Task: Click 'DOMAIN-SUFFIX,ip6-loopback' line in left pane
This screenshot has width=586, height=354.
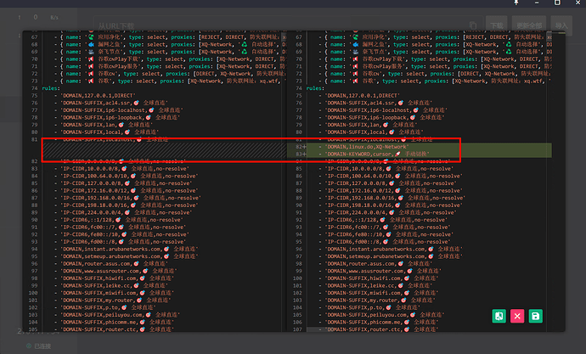Action: [120, 117]
